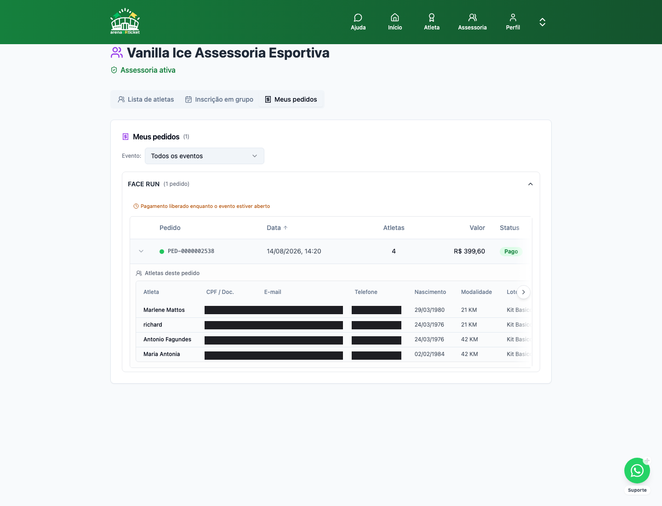The image size is (662, 506).
Task: Click birth date 02/02/1984
Action: coord(429,354)
